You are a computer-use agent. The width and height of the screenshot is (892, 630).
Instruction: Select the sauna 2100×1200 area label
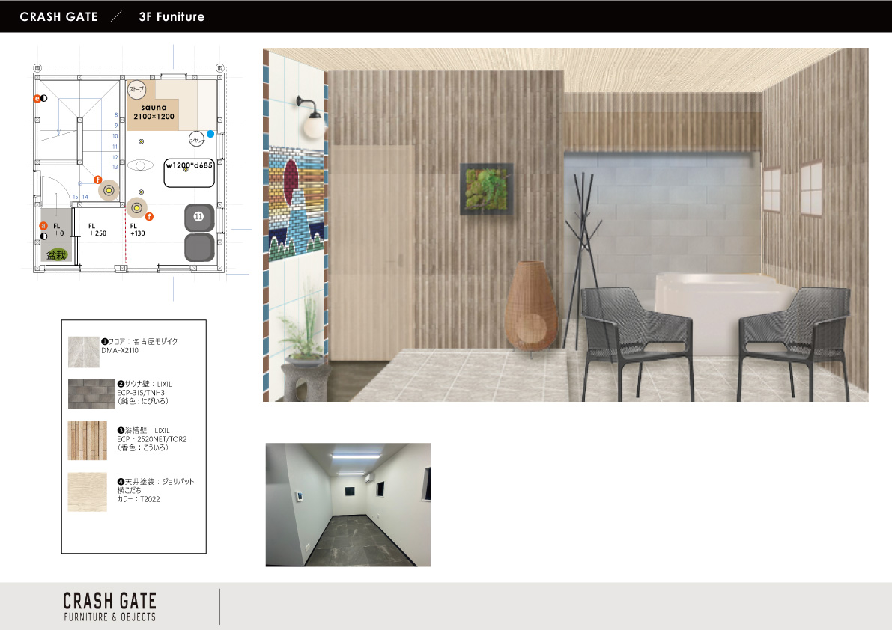coord(153,113)
